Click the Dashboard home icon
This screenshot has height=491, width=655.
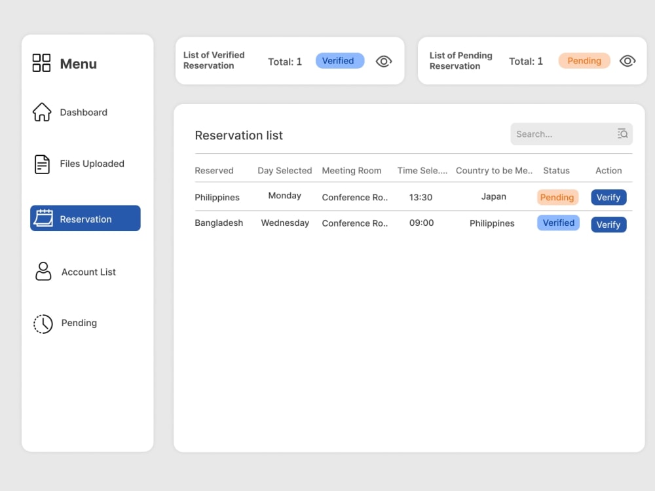pyautogui.click(x=42, y=112)
